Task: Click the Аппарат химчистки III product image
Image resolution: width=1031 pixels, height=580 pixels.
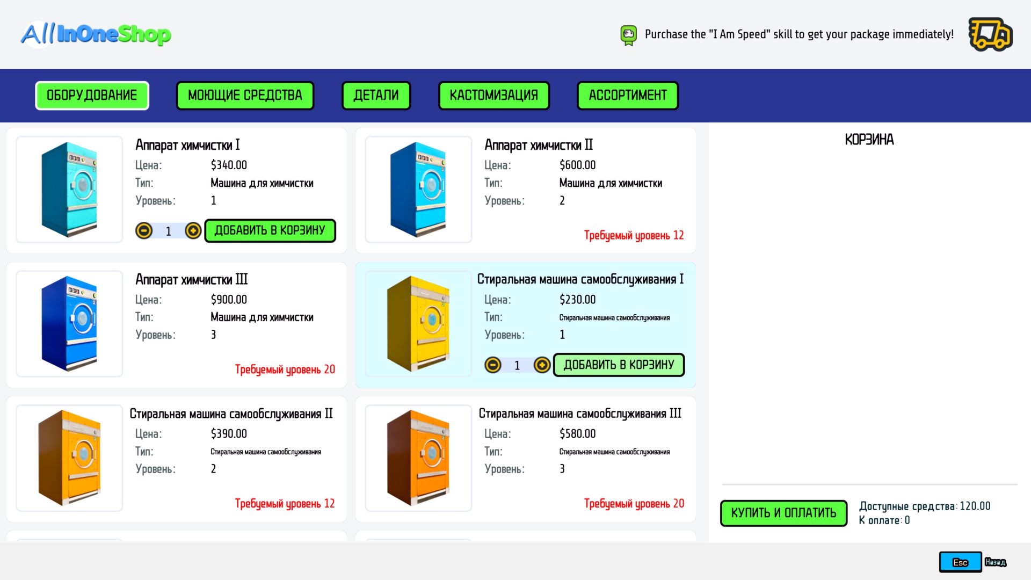Action: pos(69,324)
